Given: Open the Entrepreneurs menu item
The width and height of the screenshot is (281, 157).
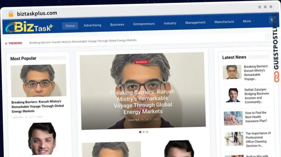Looking at the screenshot, I should (x=144, y=24).
